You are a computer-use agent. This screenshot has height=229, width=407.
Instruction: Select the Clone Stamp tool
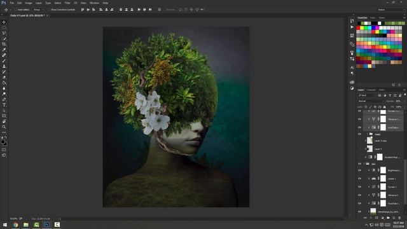pyautogui.click(x=4, y=66)
